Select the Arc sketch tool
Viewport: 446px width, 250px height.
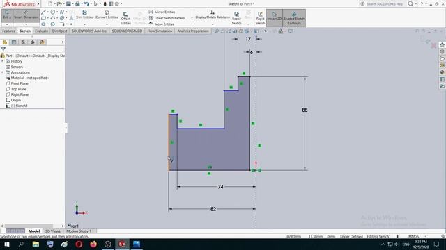[x=53, y=18]
